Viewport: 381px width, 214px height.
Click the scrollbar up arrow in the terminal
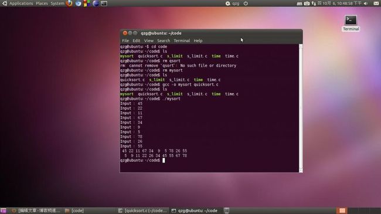coord(301,46)
